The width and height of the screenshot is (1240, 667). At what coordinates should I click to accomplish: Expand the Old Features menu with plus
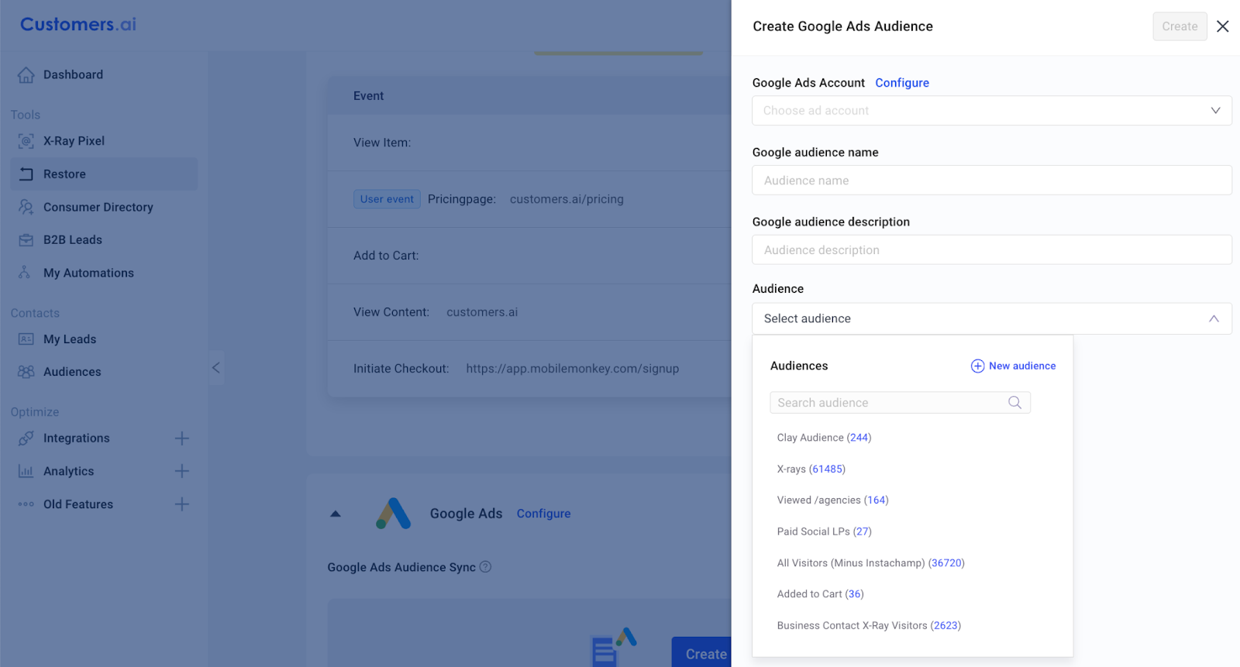[x=182, y=504]
